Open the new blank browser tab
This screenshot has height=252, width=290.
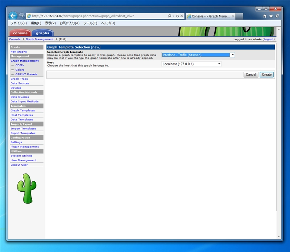point(239,16)
